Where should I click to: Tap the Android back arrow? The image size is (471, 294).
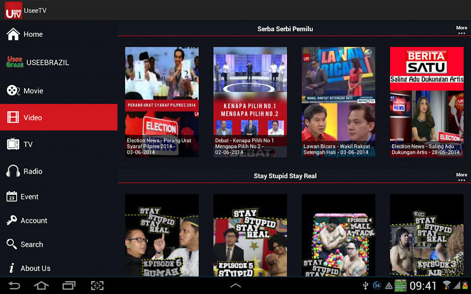14,286
